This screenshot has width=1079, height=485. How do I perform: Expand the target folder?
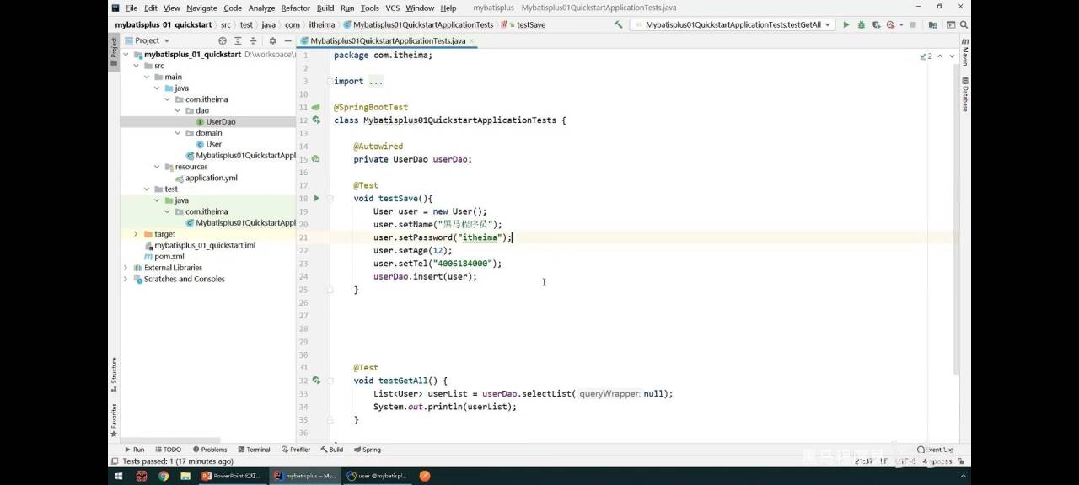(x=137, y=234)
